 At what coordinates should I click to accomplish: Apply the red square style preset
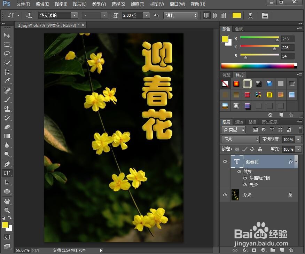tap(247, 95)
